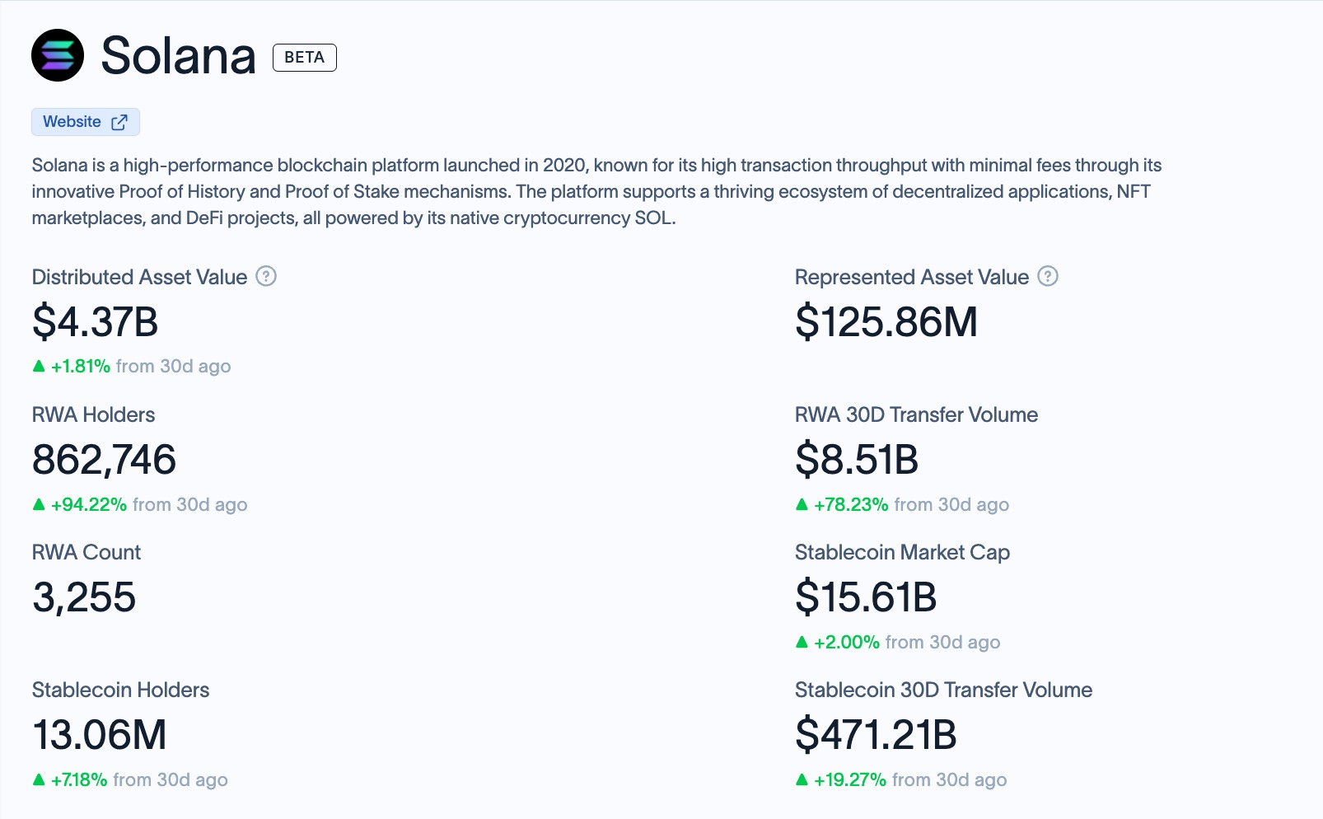Select the $125.86M represented asset value

pyautogui.click(x=886, y=321)
